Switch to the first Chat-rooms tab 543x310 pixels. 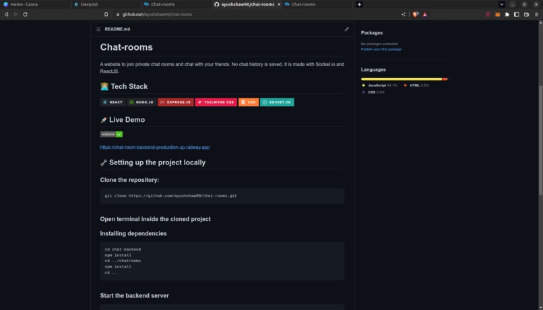(177, 5)
